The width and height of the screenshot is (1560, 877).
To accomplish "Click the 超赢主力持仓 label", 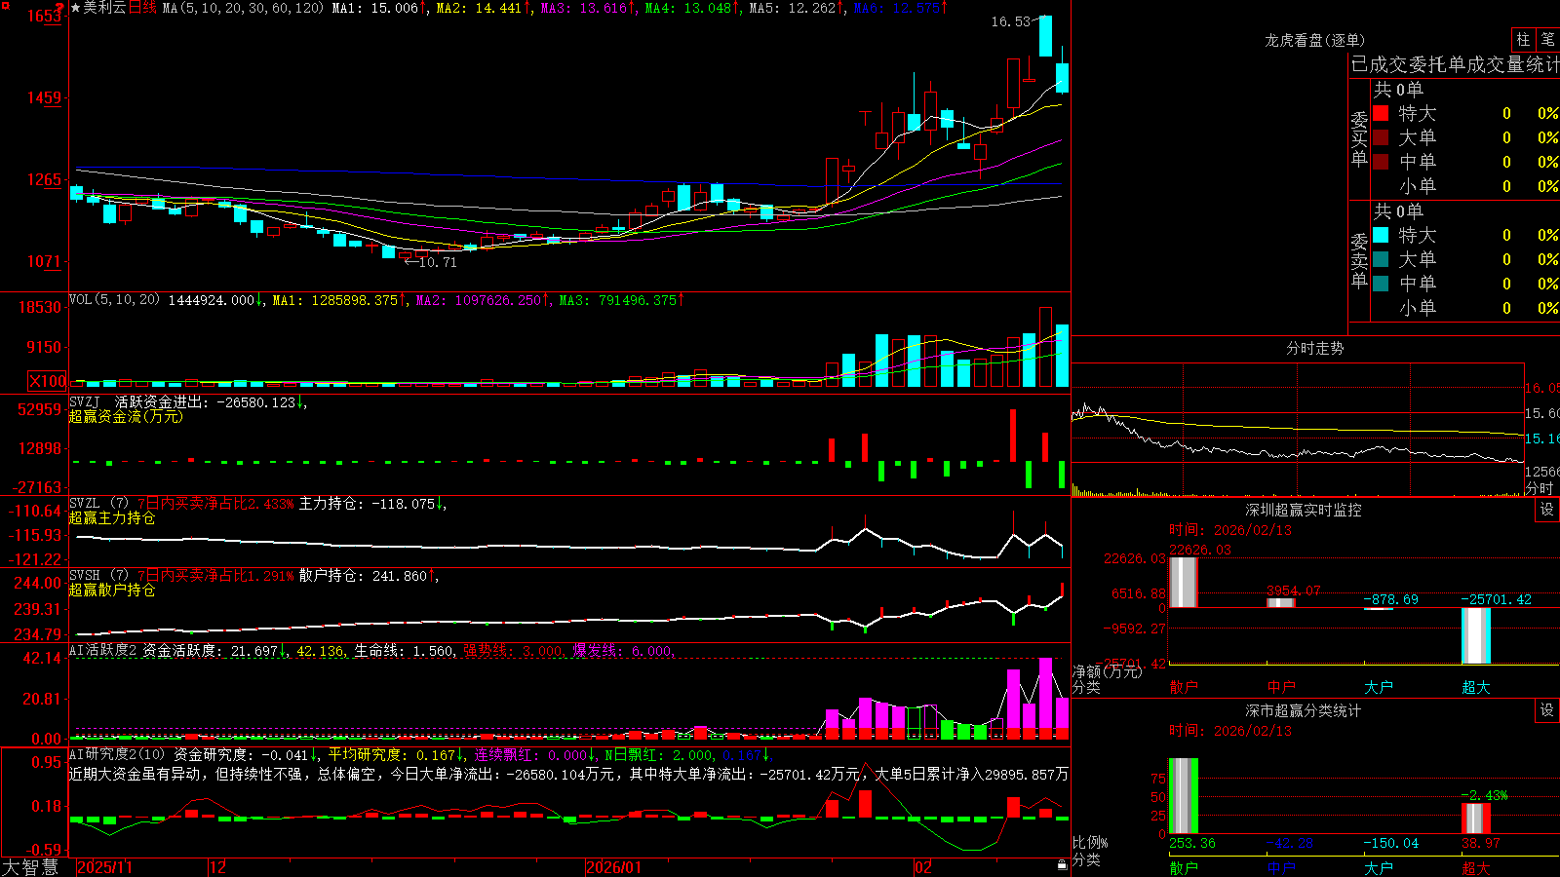I will (x=112, y=518).
